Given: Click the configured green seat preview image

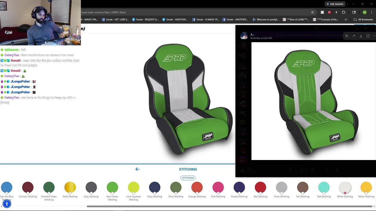Looking at the screenshot, I should tap(188, 99).
